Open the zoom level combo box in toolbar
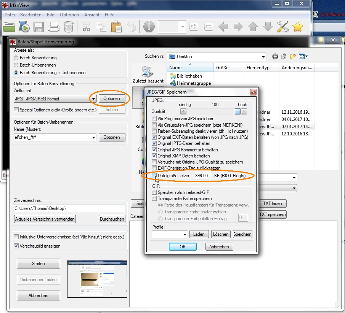Screen dimensions: 345x313 tap(172, 27)
